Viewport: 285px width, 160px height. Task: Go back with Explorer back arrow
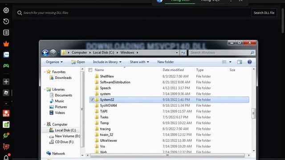point(45,52)
